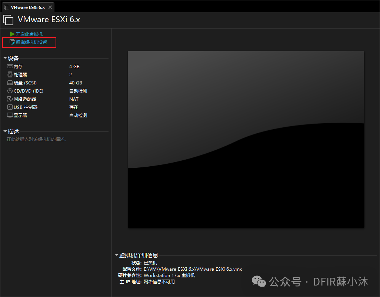Click the CD/DVD (IDE) disc icon
This screenshot has width=380, height=297.
pos(10,91)
